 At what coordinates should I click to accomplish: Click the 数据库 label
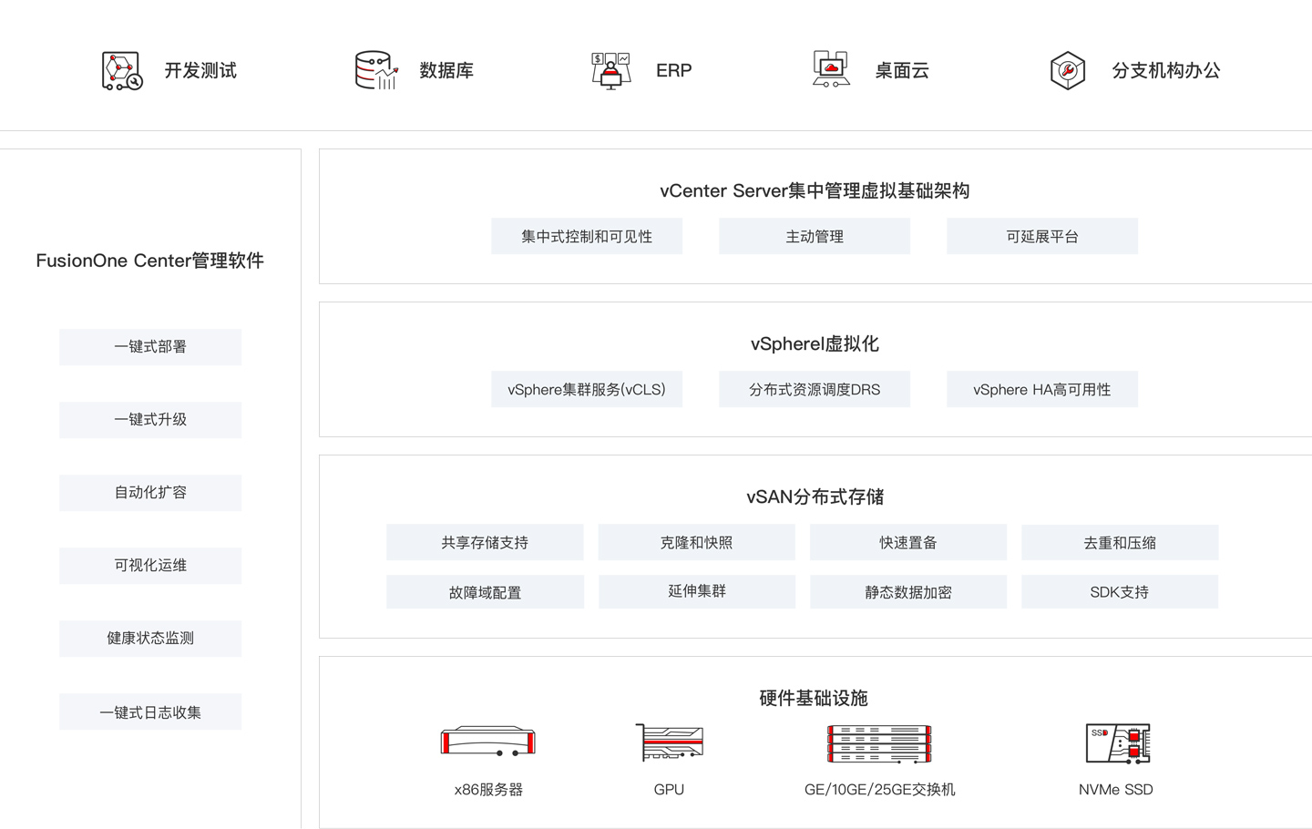click(446, 70)
